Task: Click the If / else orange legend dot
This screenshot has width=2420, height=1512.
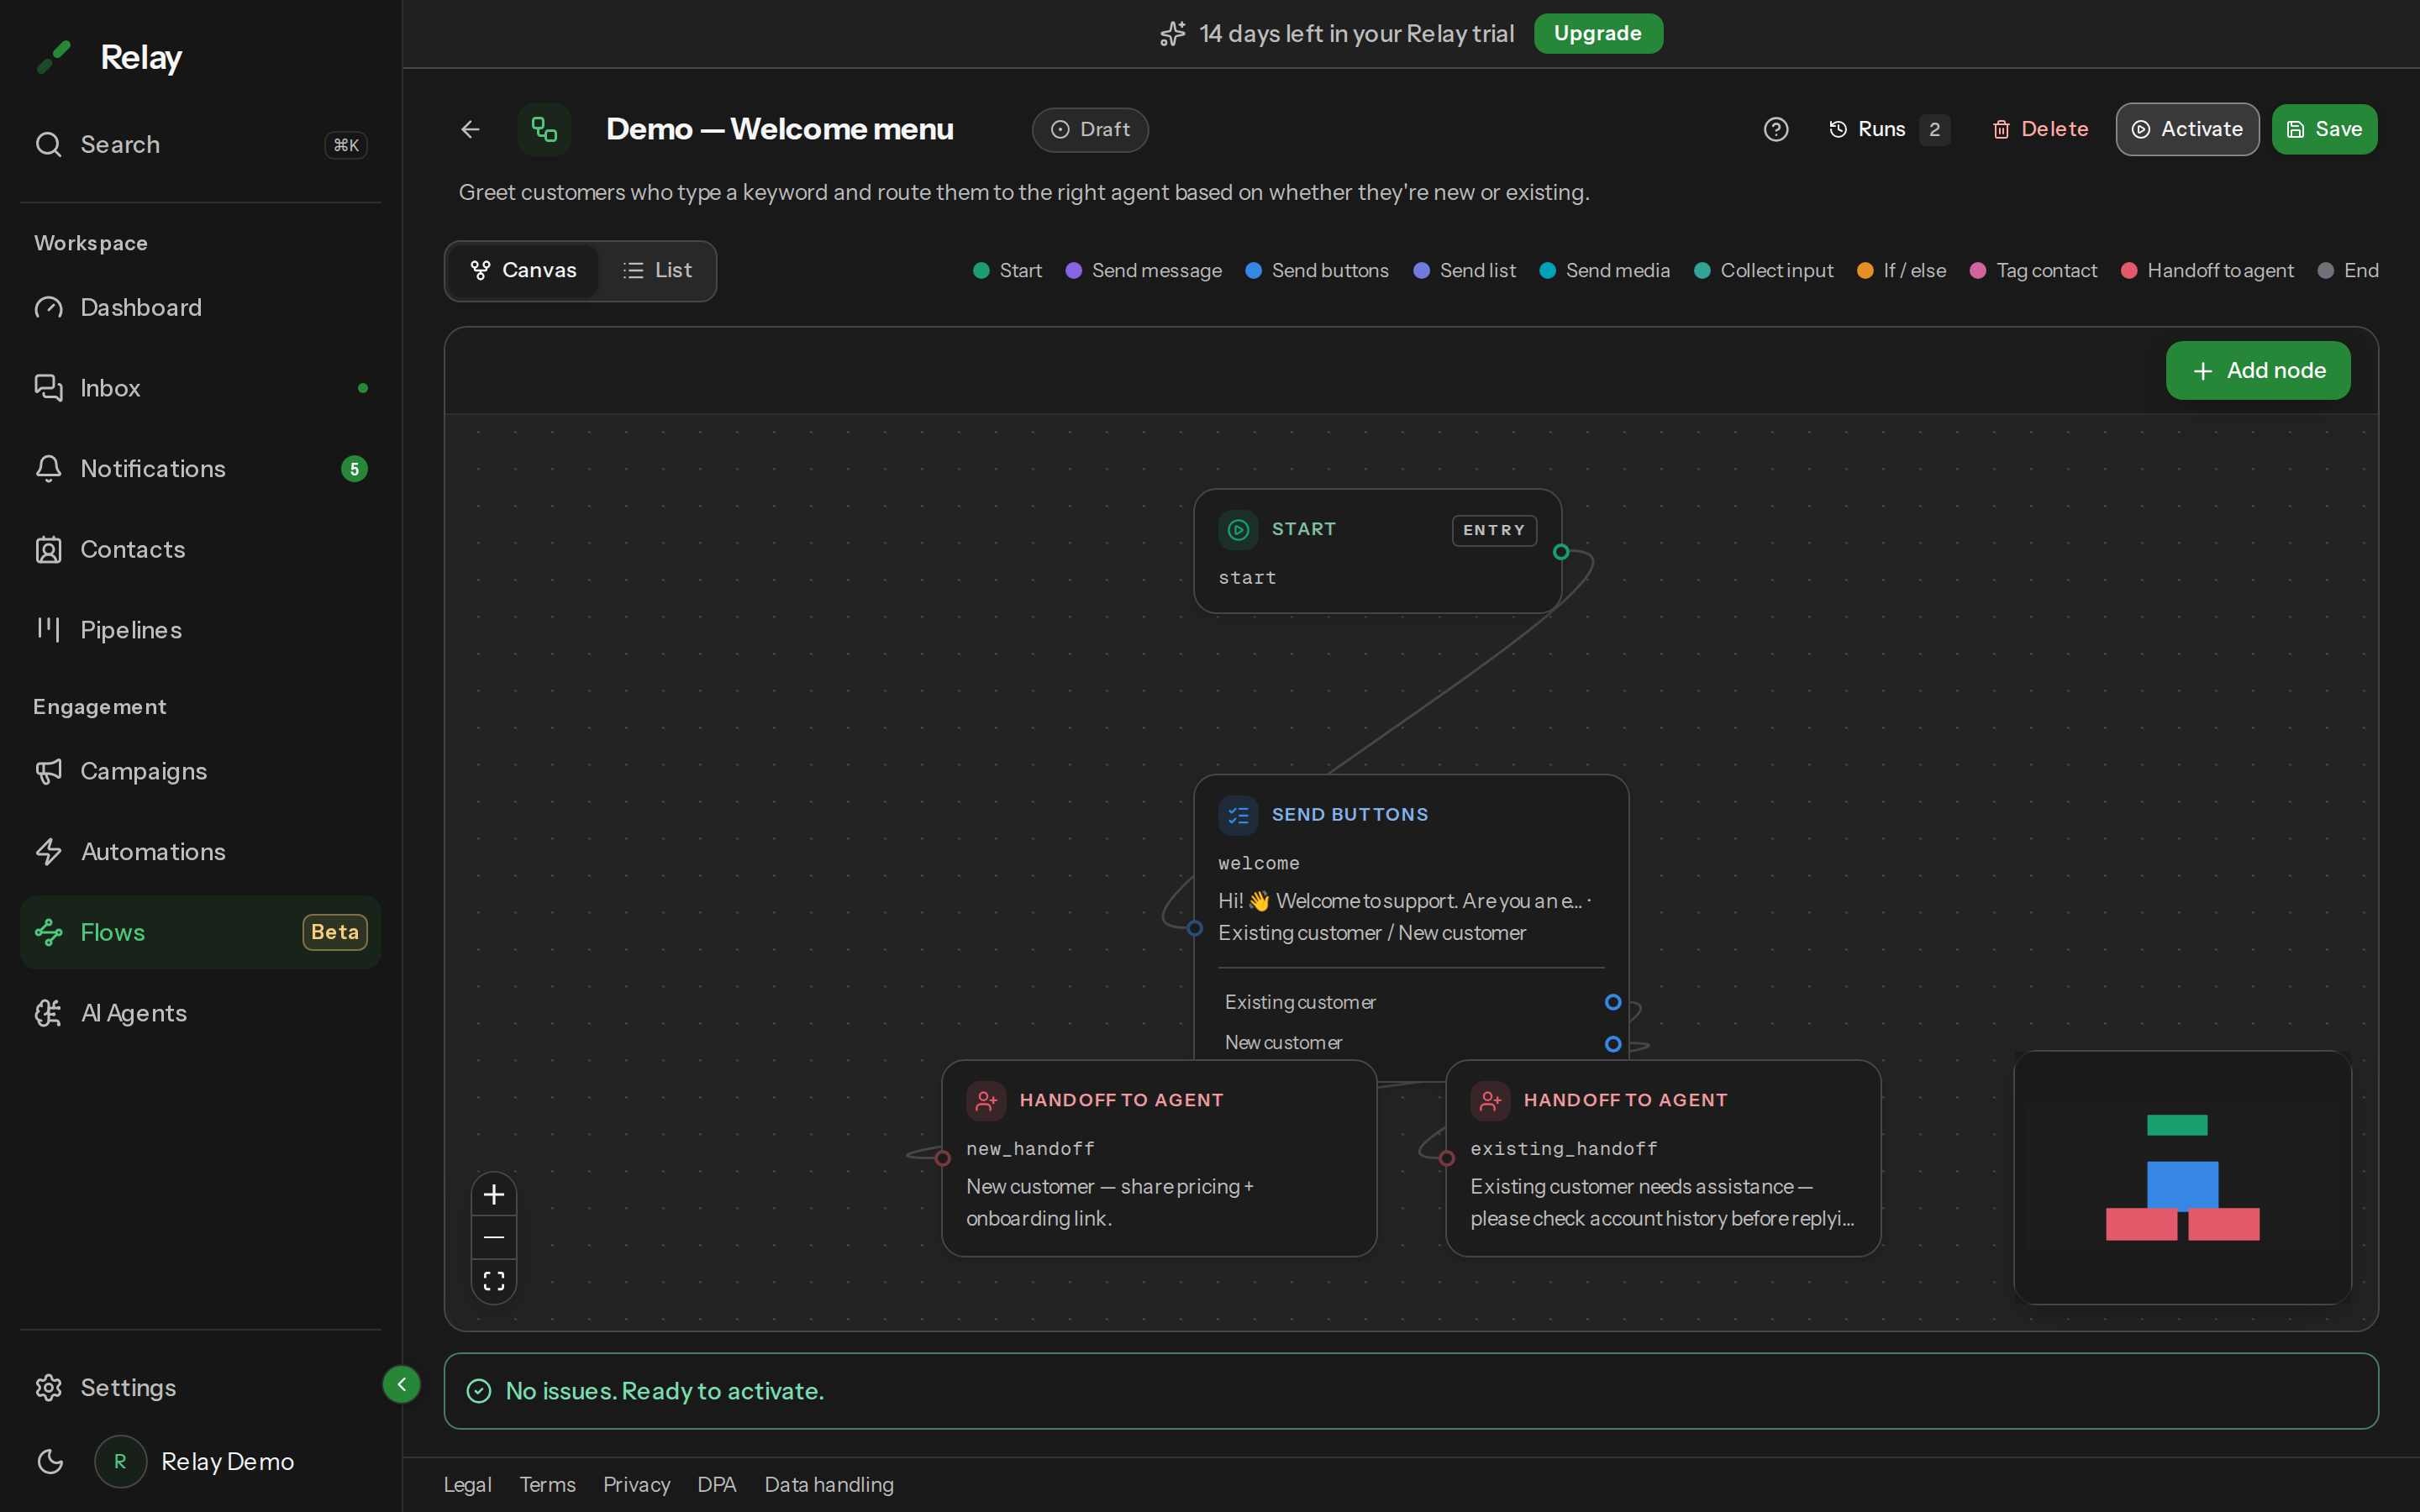Action: pos(1865,271)
